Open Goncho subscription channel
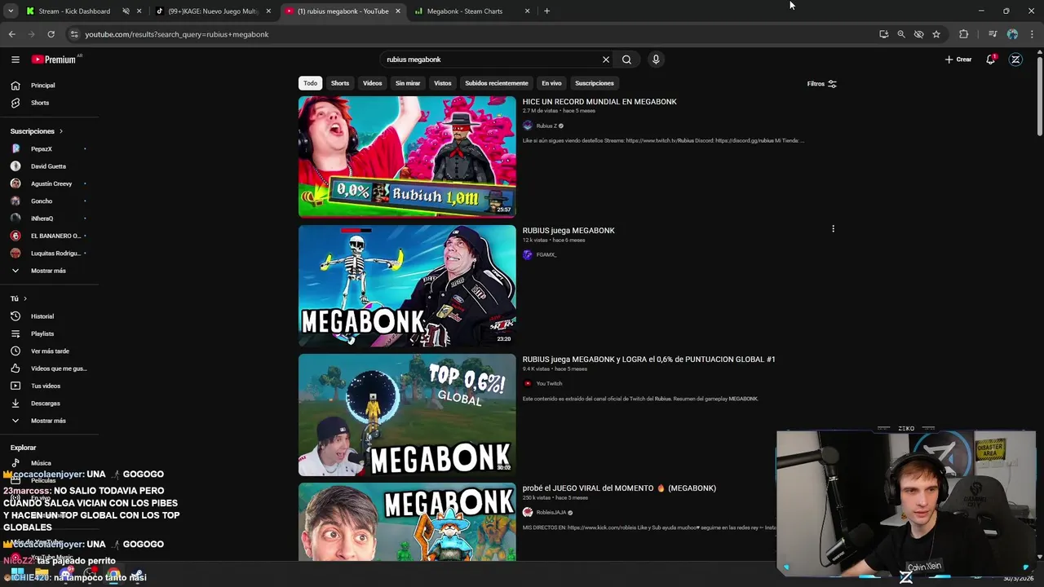The image size is (1044, 587). 49,201
